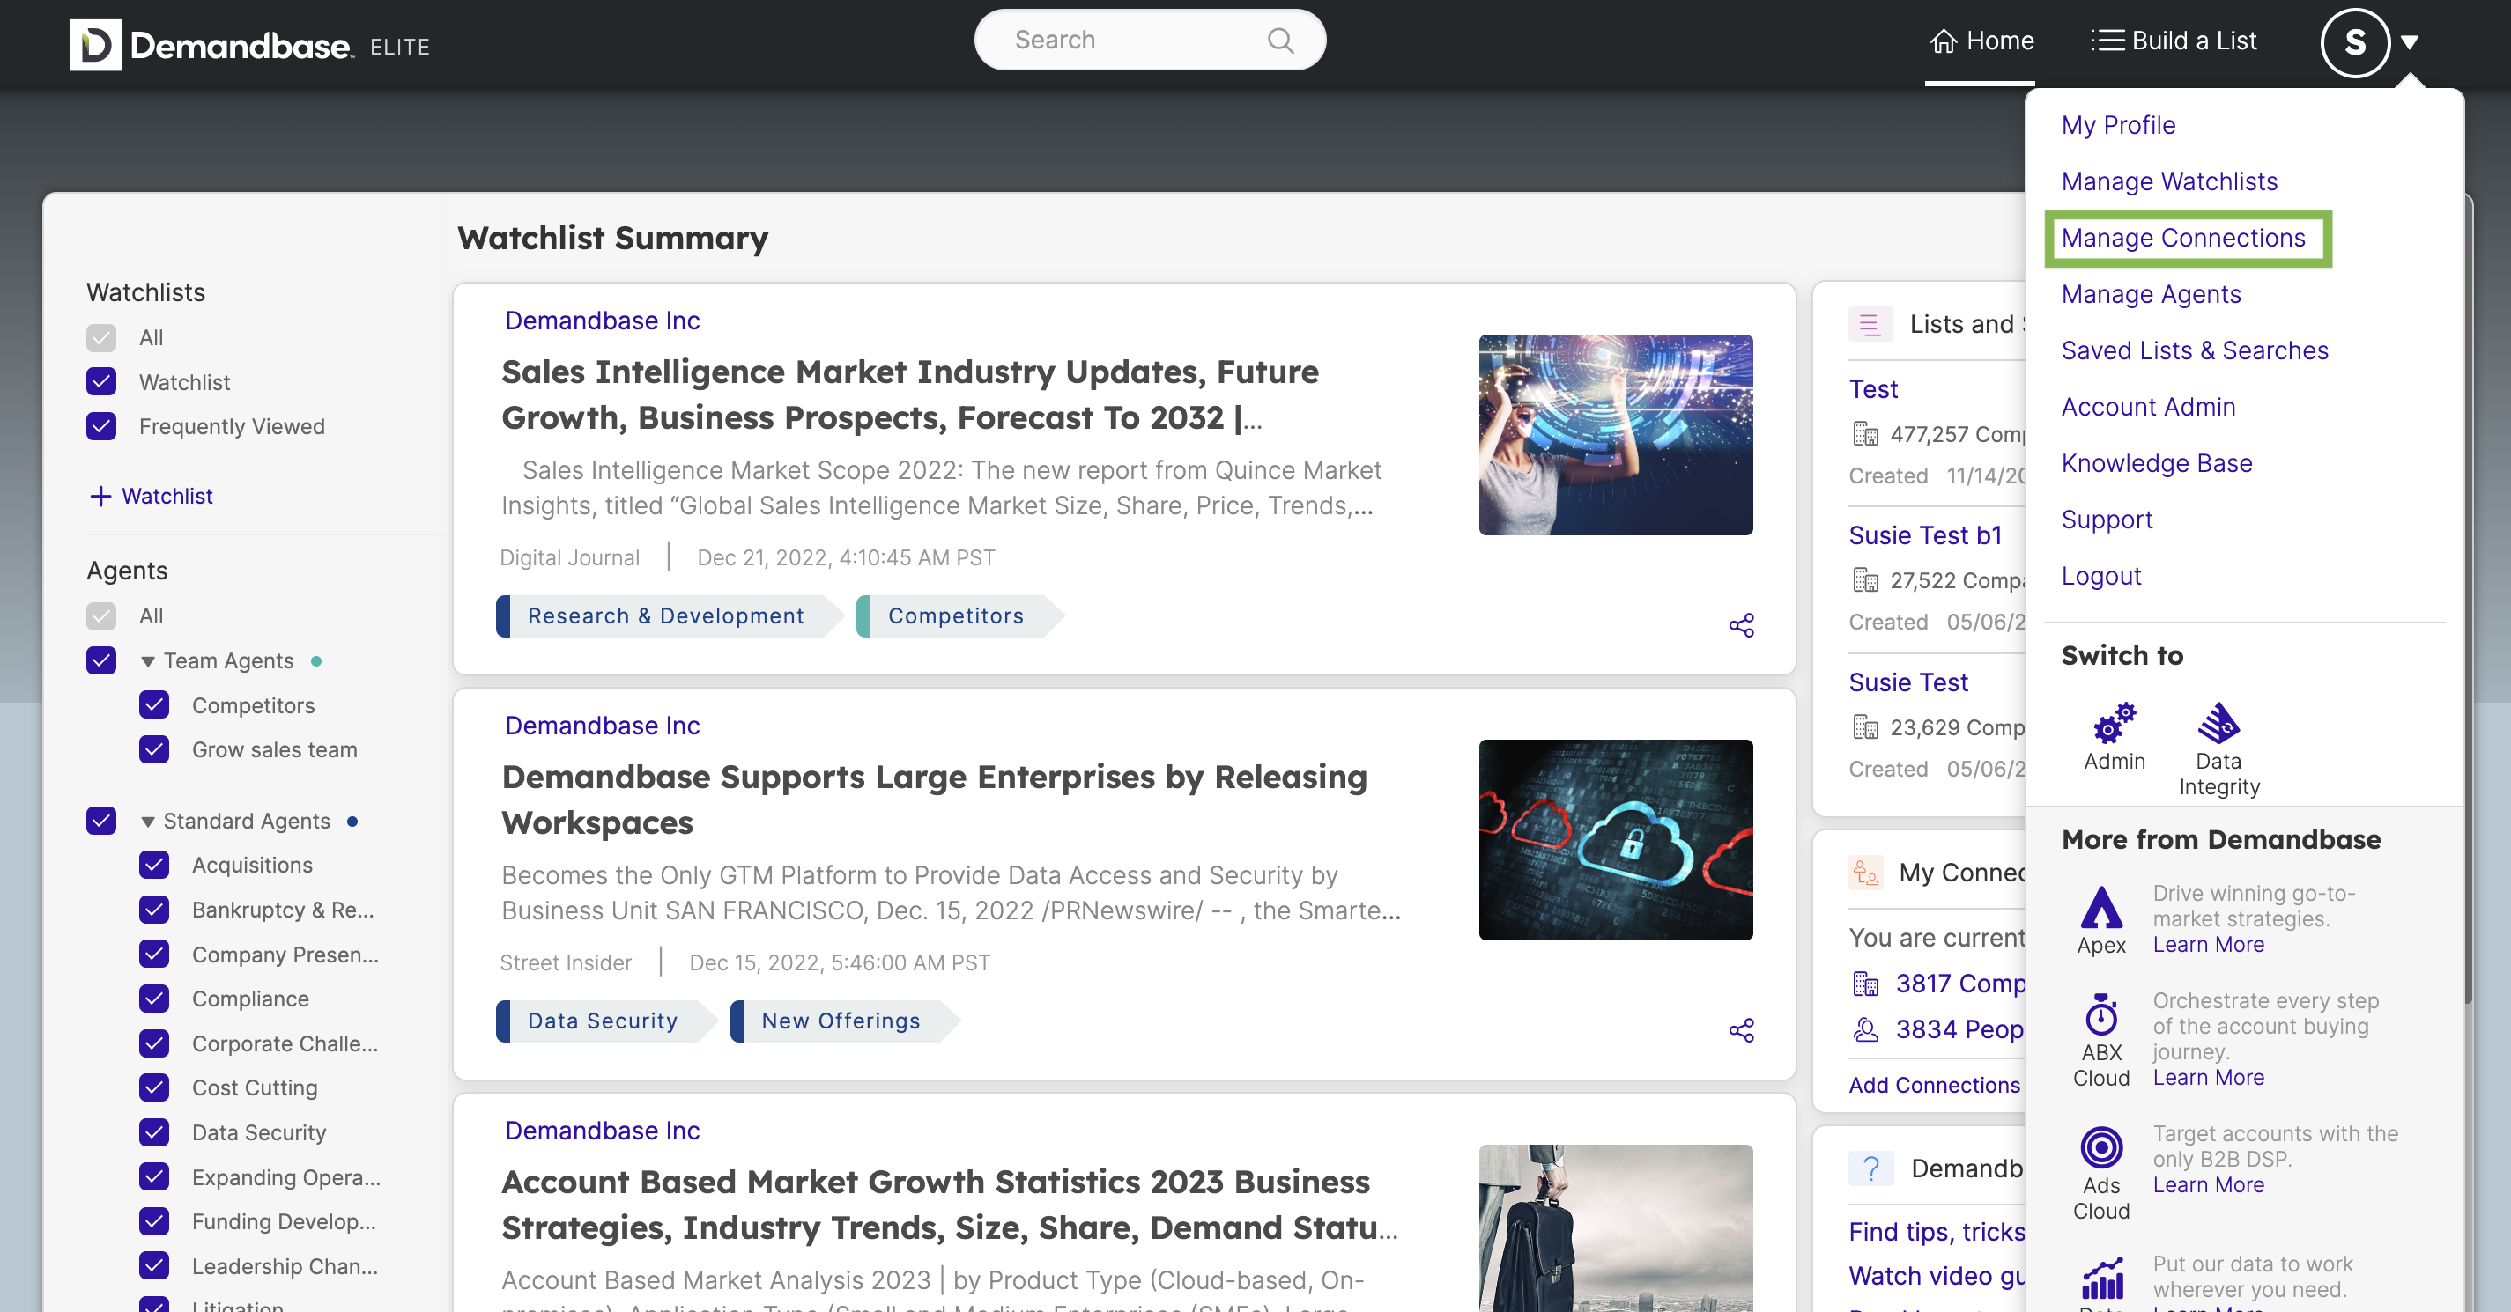The image size is (2511, 1312).
Task: Click Logout in the user menu
Action: click(2100, 577)
